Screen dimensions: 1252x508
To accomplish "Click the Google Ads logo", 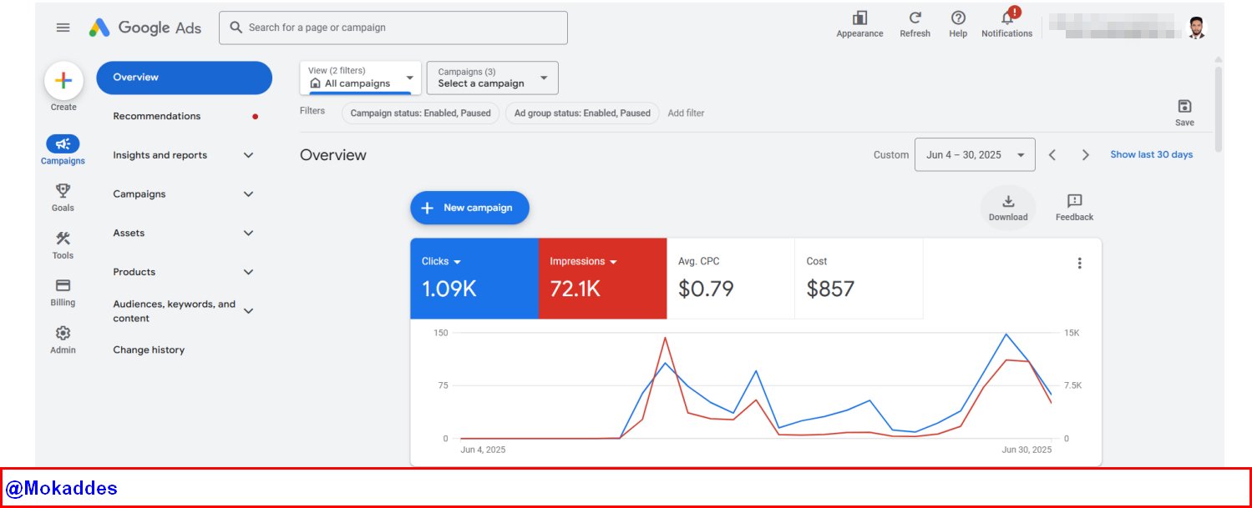I will [x=145, y=28].
